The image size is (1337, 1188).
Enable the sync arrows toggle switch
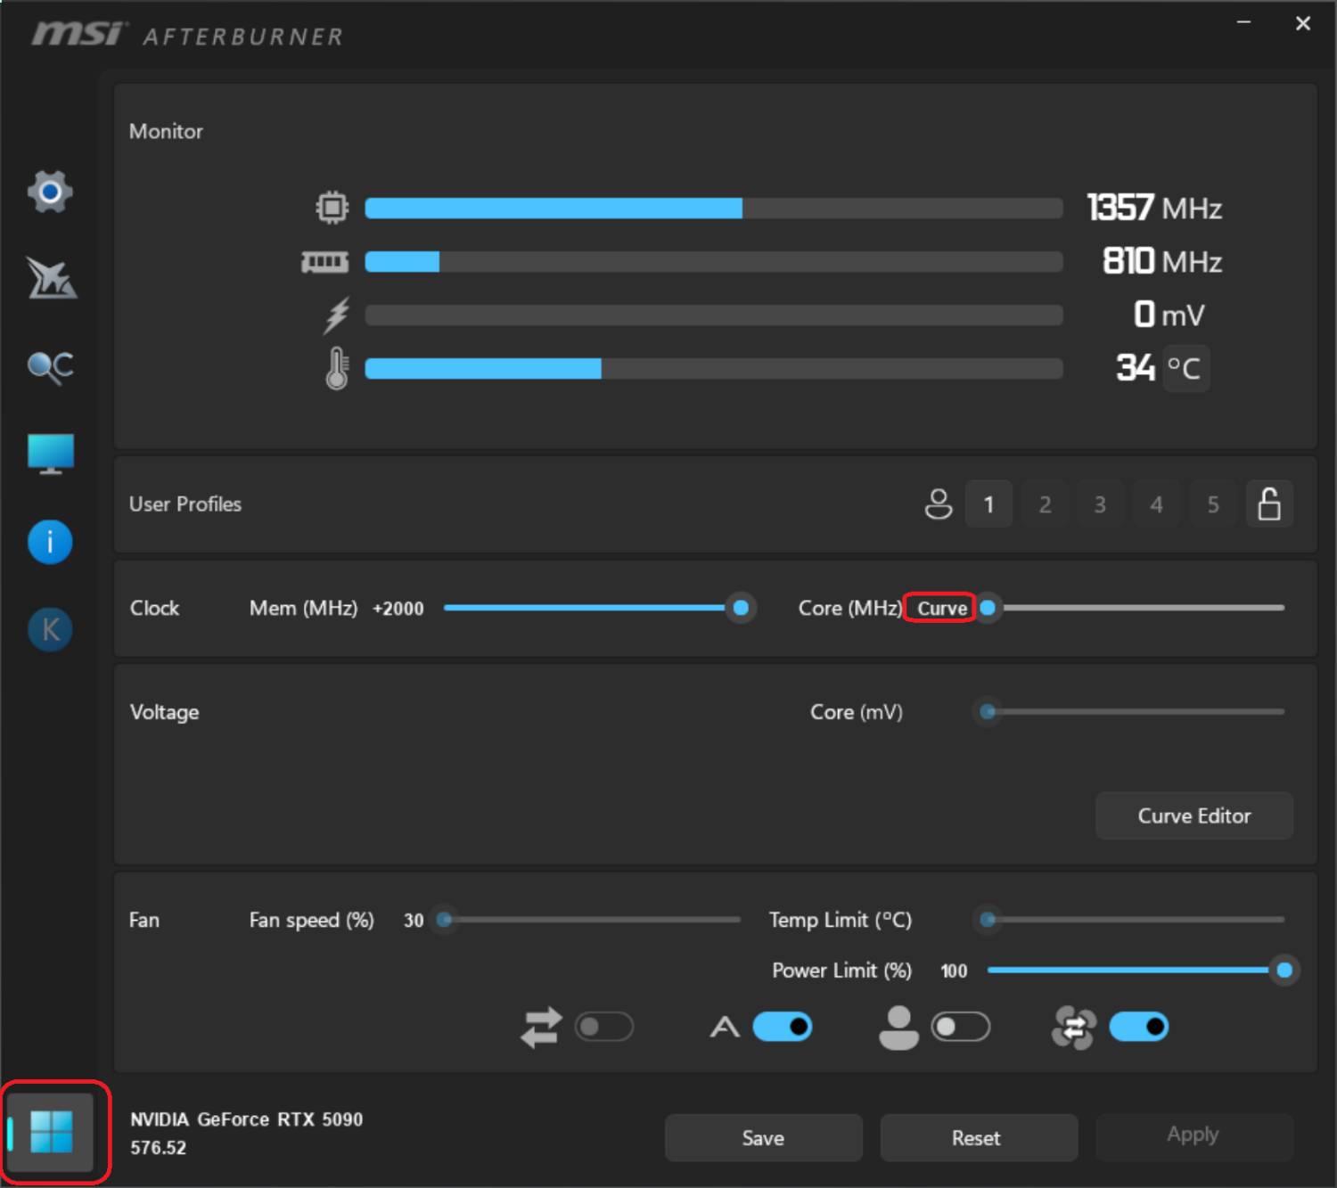click(x=604, y=1028)
